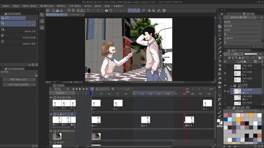Select the Lasso selection tool

coord(220,35)
